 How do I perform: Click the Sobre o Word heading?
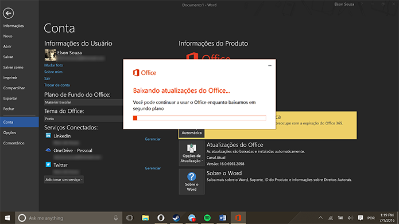[x=224, y=173]
